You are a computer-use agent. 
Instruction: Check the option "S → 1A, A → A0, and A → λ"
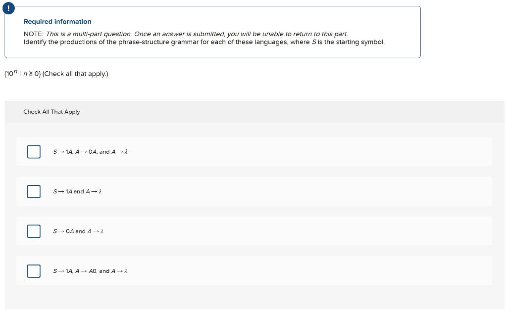click(34, 271)
